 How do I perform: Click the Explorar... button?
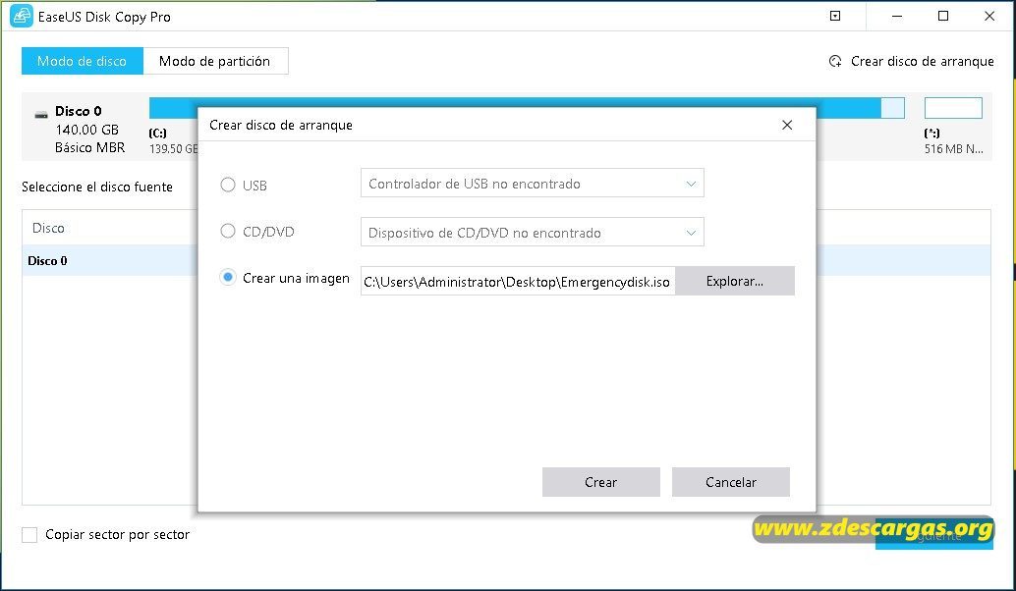735,281
